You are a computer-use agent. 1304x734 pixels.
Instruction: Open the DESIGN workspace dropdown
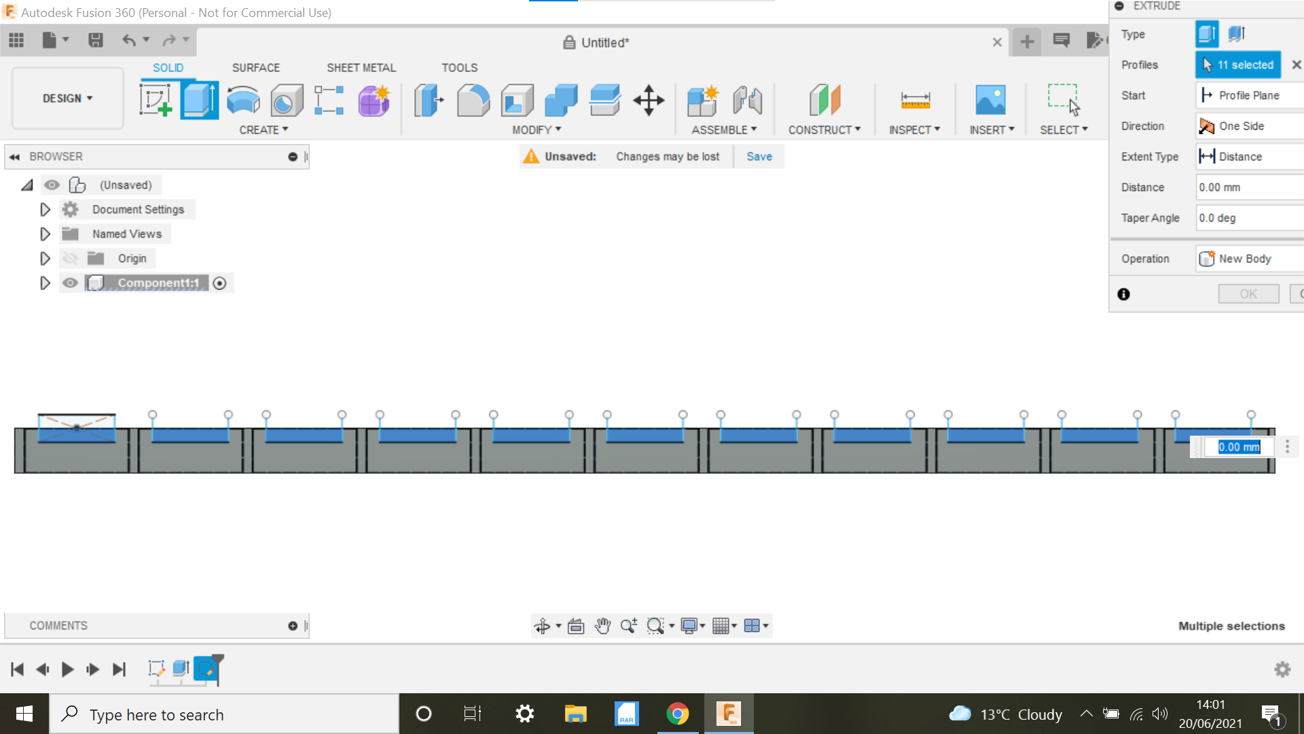coord(66,98)
